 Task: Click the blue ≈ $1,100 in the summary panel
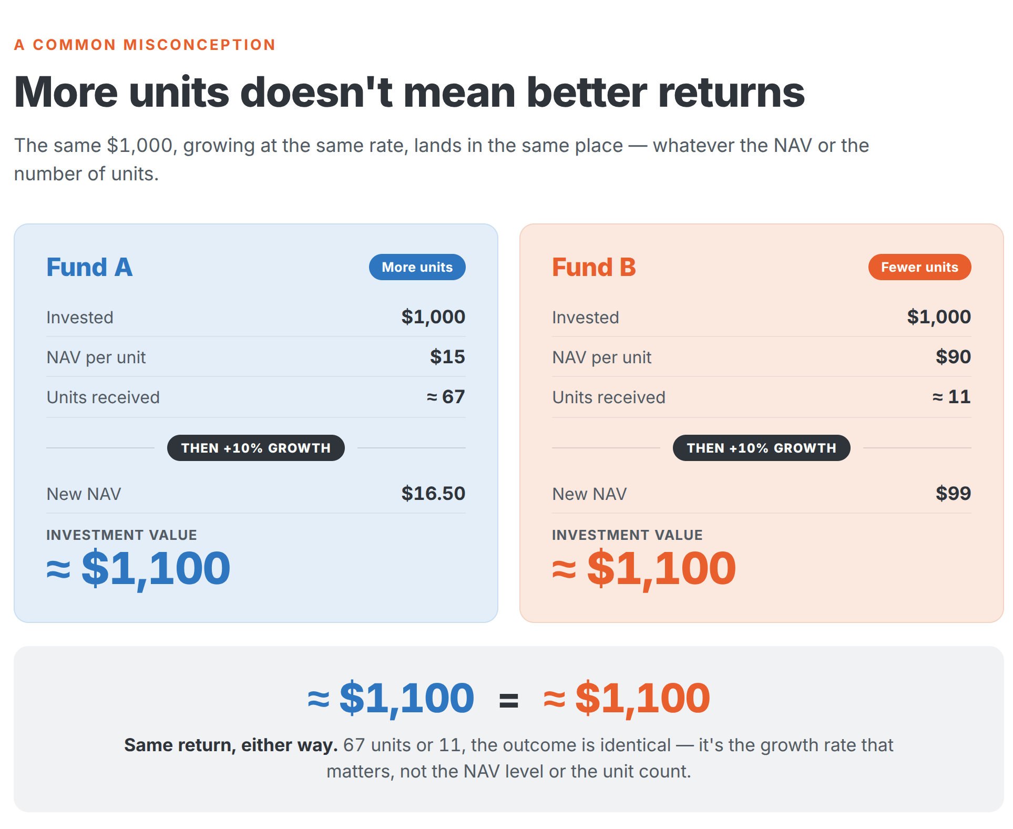[x=391, y=699]
